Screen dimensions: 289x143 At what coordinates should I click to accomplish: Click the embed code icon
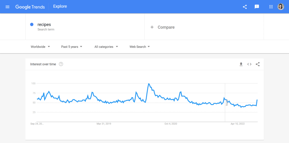point(249,64)
